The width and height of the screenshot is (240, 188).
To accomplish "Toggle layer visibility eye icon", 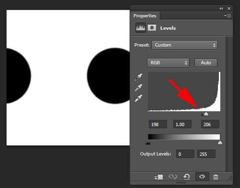I will pyautogui.click(x=202, y=176).
